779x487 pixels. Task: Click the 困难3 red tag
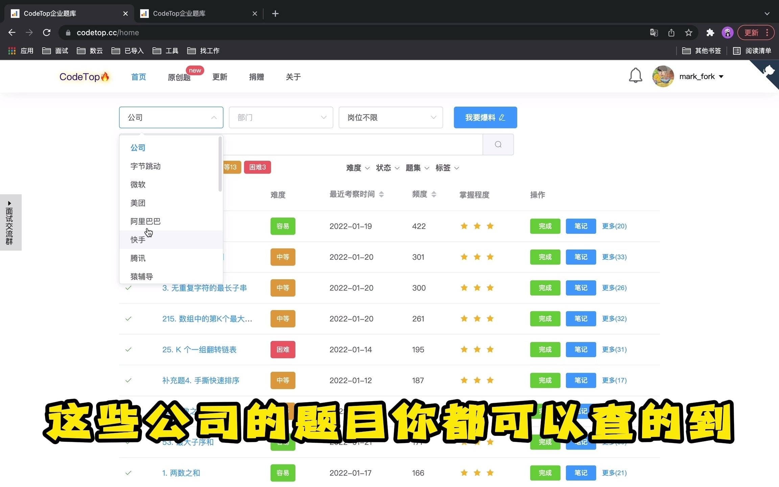(x=257, y=167)
